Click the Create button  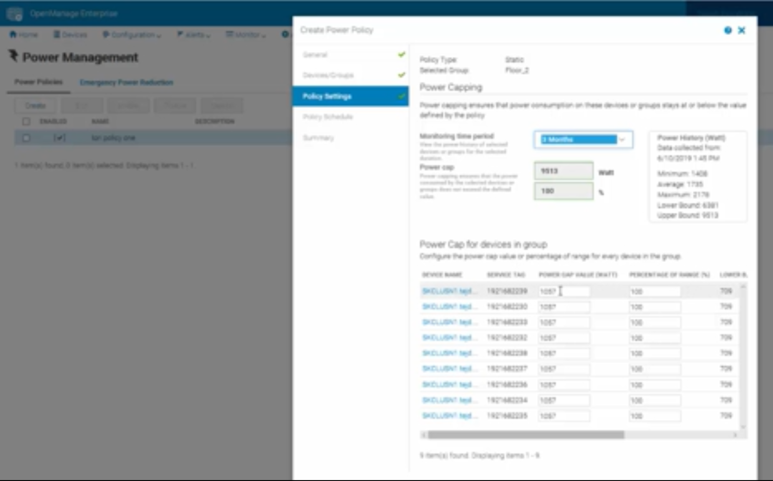point(34,105)
